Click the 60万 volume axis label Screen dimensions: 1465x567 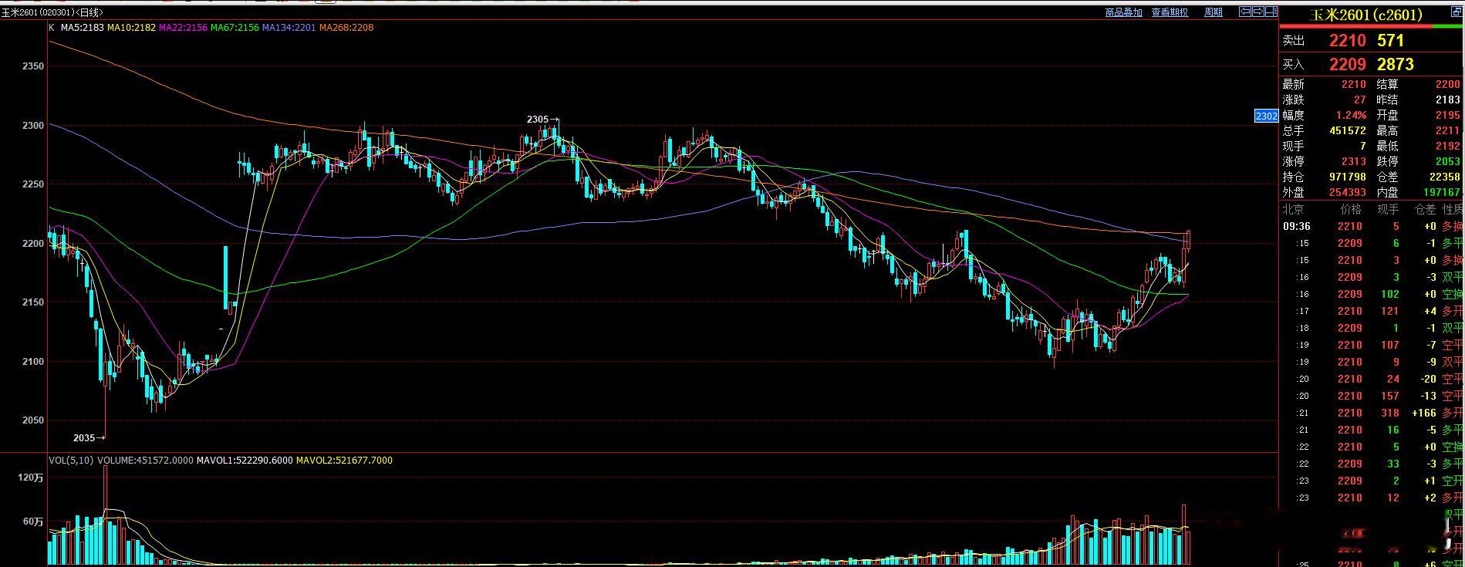34,522
